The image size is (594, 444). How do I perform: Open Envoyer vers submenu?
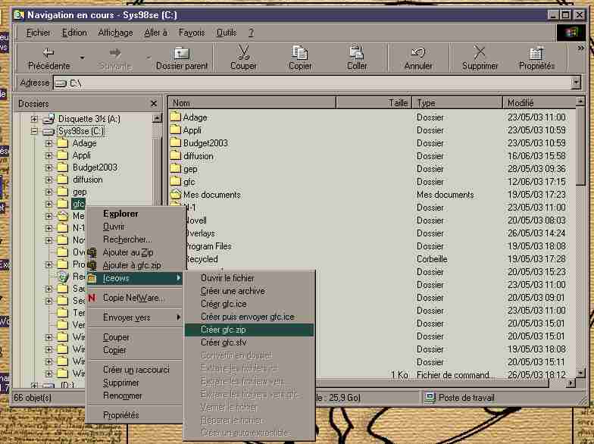134,317
